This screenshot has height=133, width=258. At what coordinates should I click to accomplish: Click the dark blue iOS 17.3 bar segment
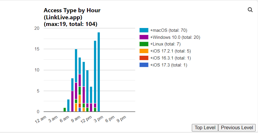pyautogui.click(x=80, y=110)
